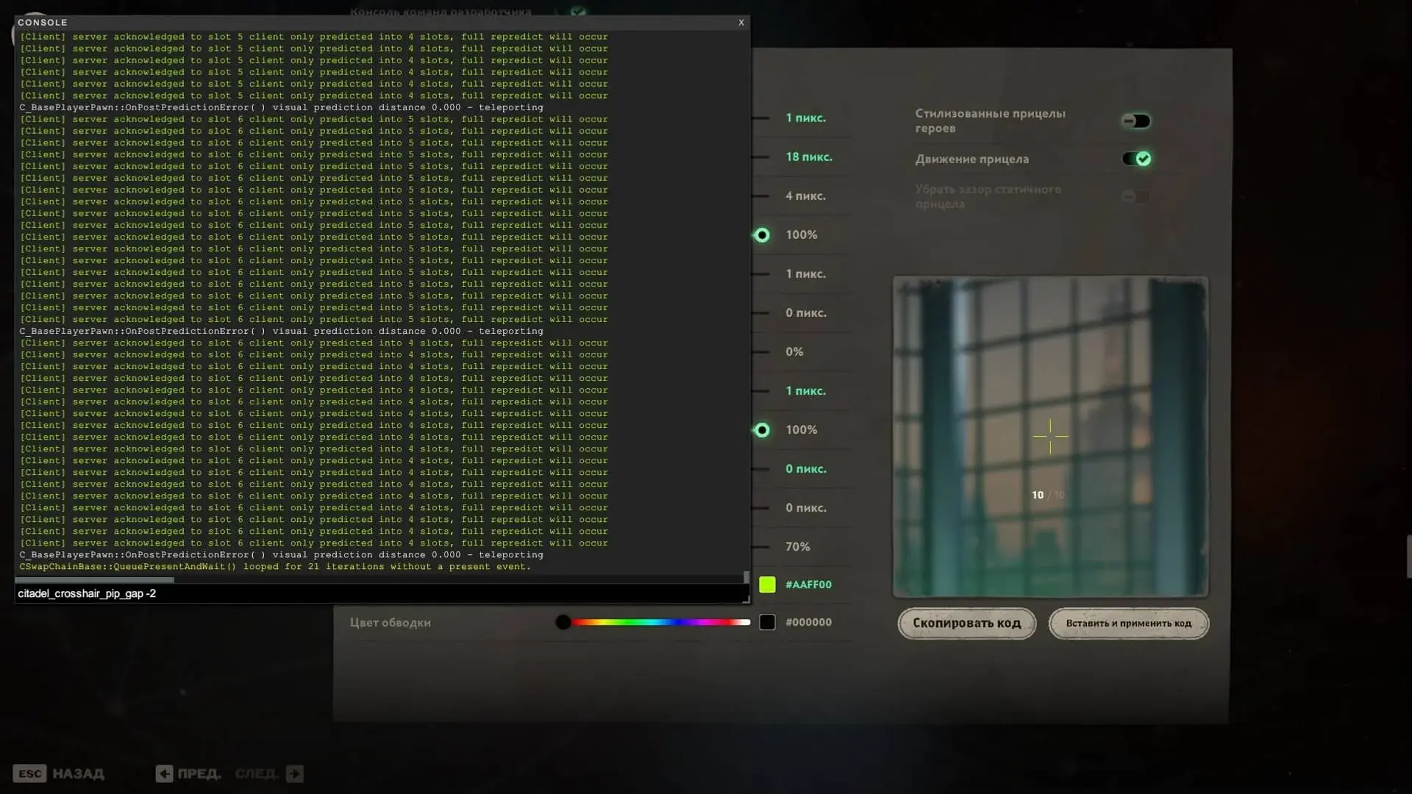The height and width of the screenshot is (794, 1412).
Task: Click the #AAFF00 hex code text
Action: [x=808, y=584]
